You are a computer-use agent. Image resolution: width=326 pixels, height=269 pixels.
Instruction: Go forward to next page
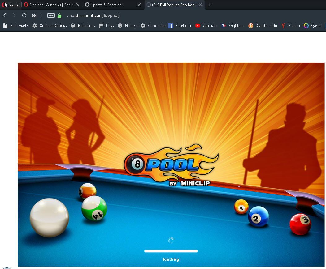pyautogui.click(x=14, y=15)
